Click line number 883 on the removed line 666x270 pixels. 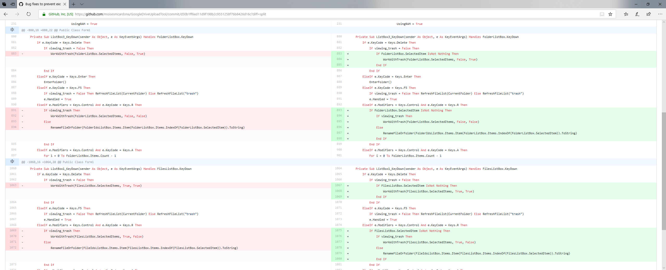coord(14,54)
